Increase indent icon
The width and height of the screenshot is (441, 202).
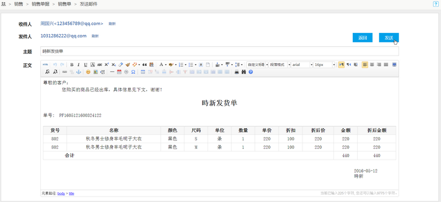point(356,64)
